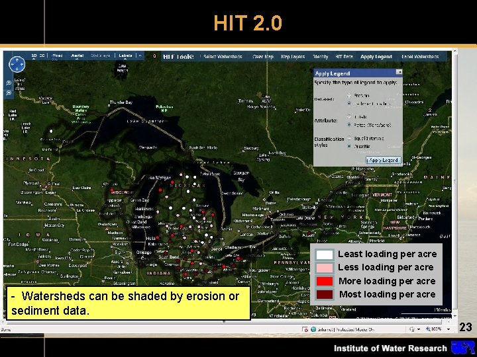Select the Erosion dataset radio button
This screenshot has height=357, width=477.
[349, 95]
